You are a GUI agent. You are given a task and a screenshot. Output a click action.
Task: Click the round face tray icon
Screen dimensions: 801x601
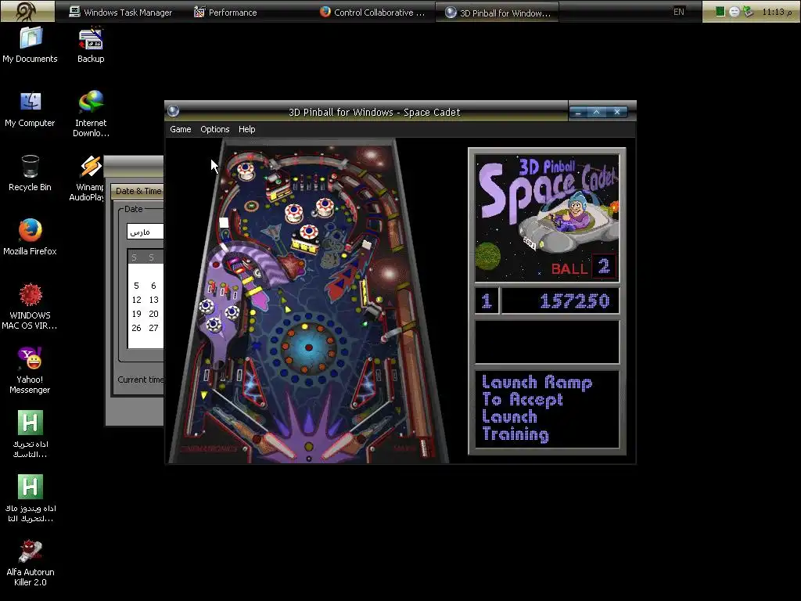(734, 12)
